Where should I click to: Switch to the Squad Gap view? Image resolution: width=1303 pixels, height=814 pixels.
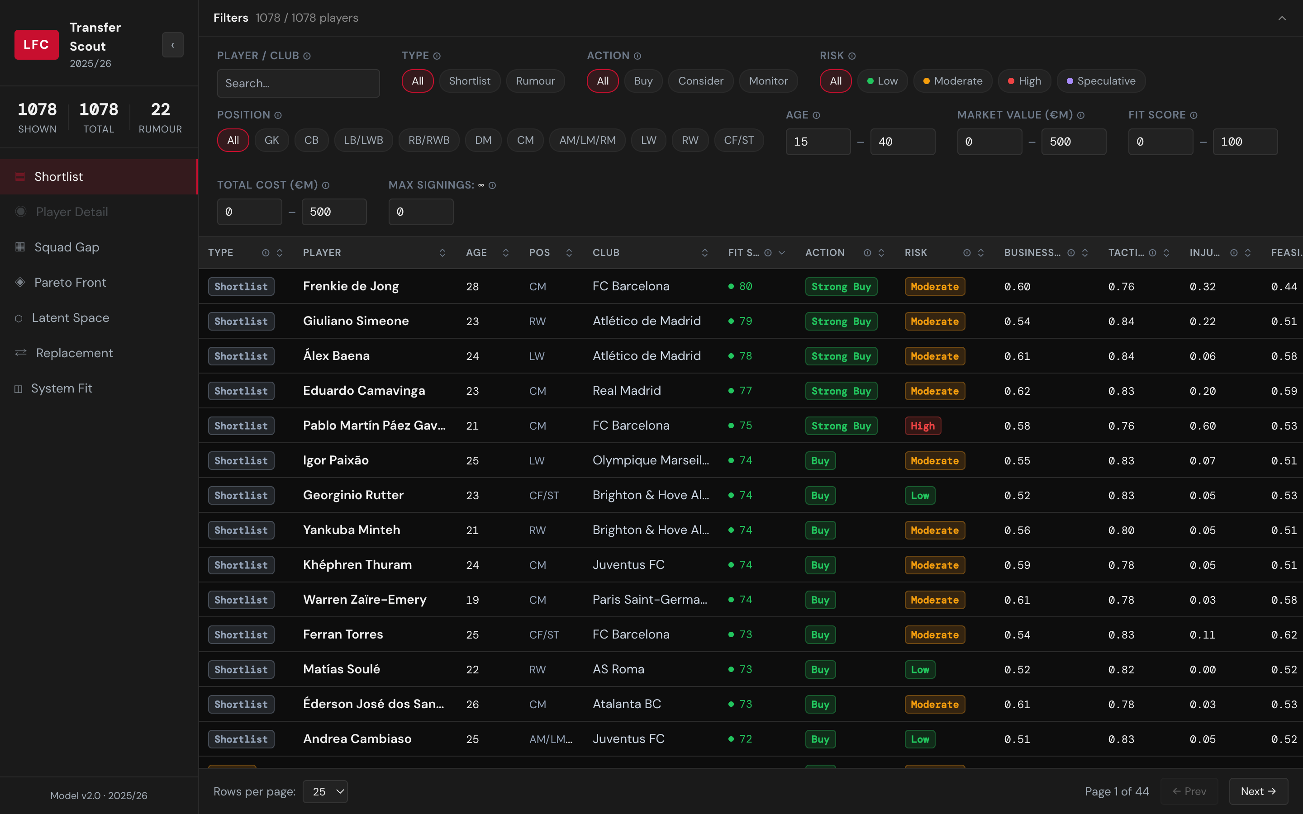click(67, 247)
